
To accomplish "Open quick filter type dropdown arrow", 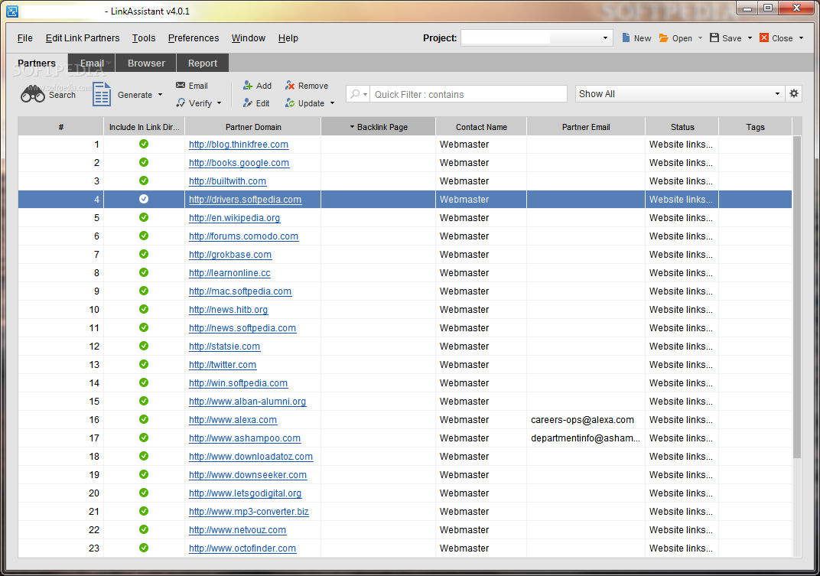I will [x=365, y=94].
